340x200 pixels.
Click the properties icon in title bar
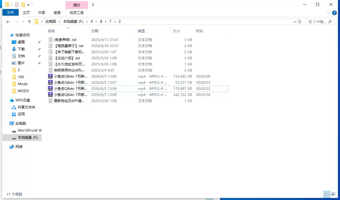(x=17, y=5)
